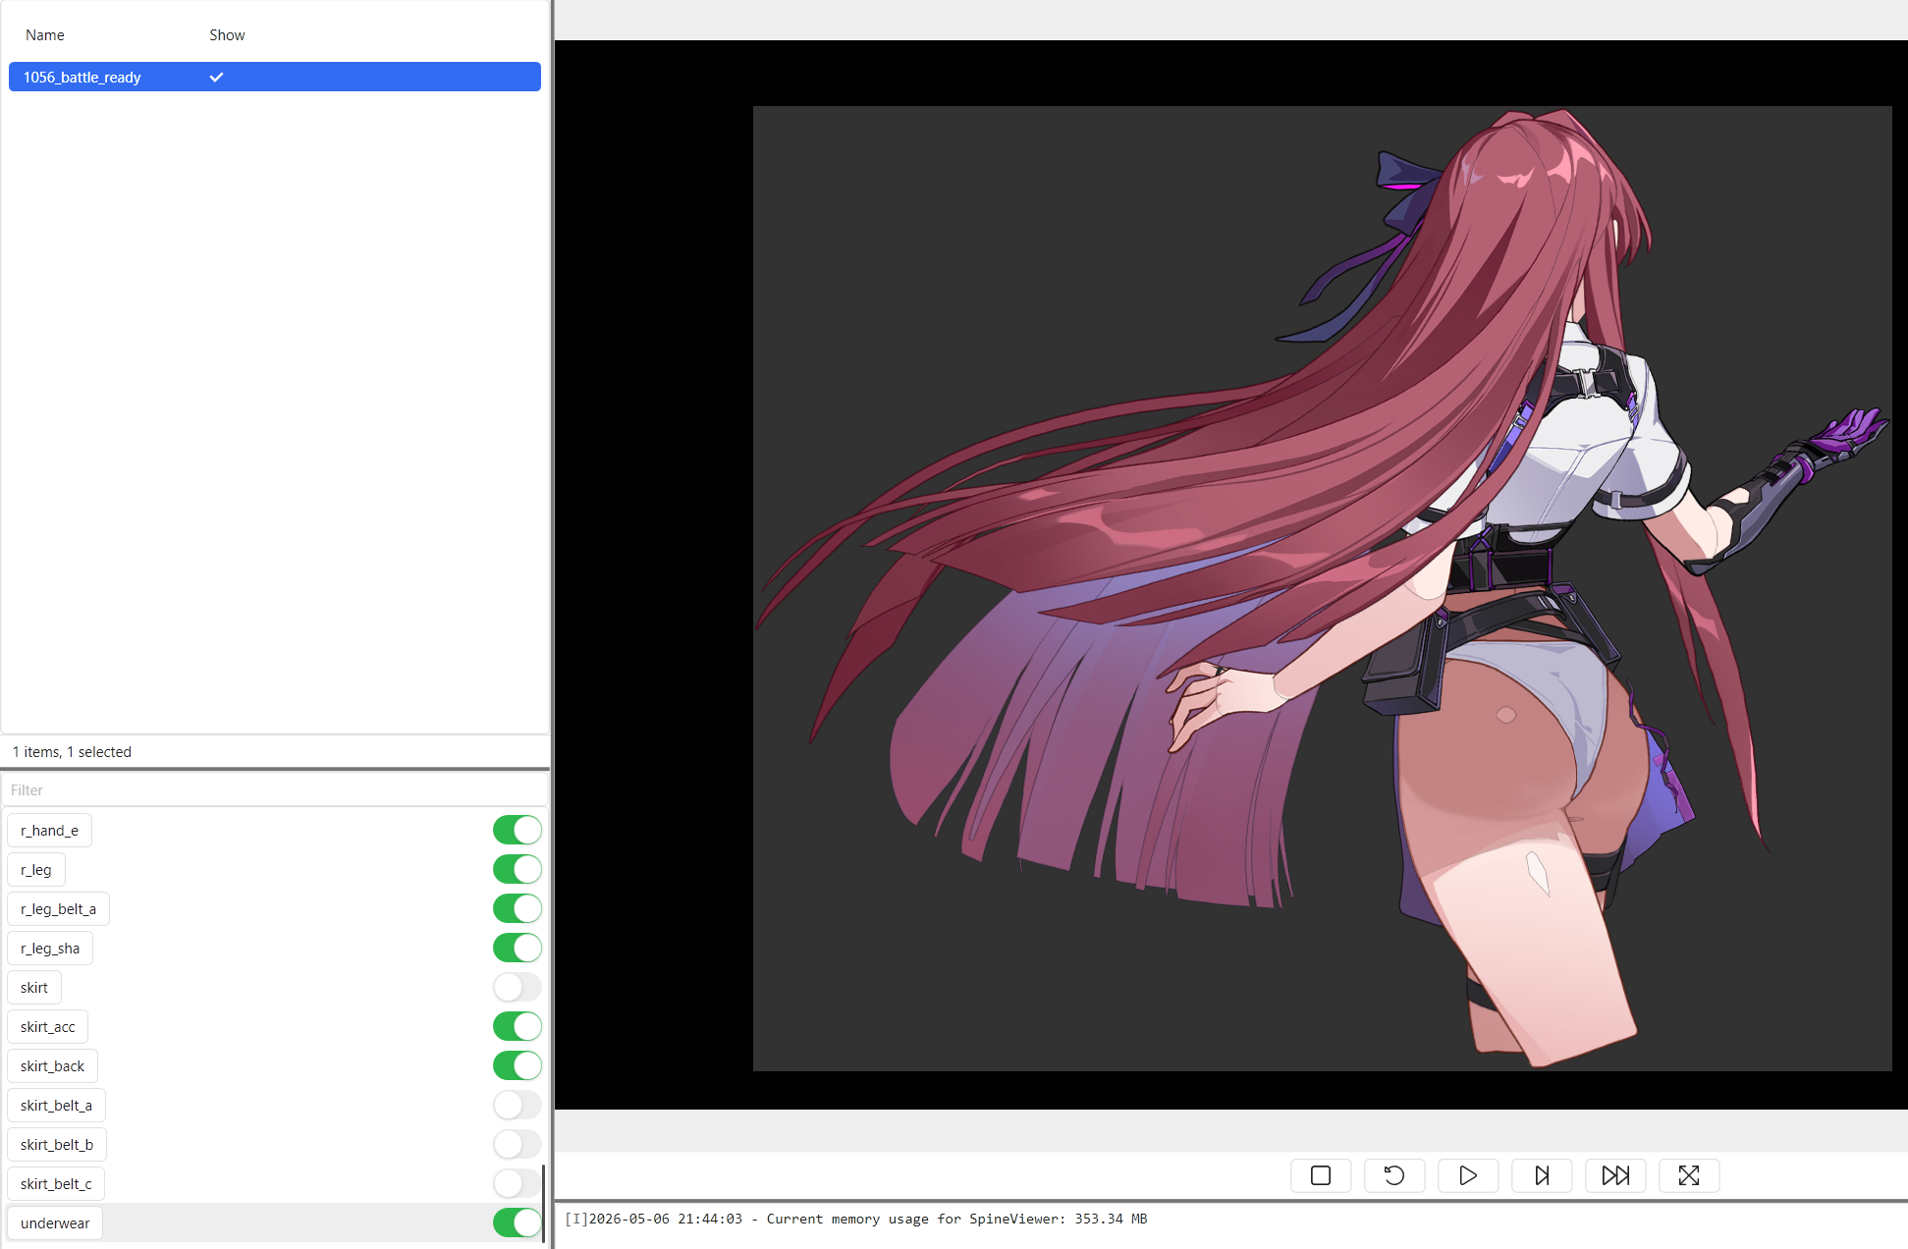
Task: Click the Show column header
Action: coord(227,35)
